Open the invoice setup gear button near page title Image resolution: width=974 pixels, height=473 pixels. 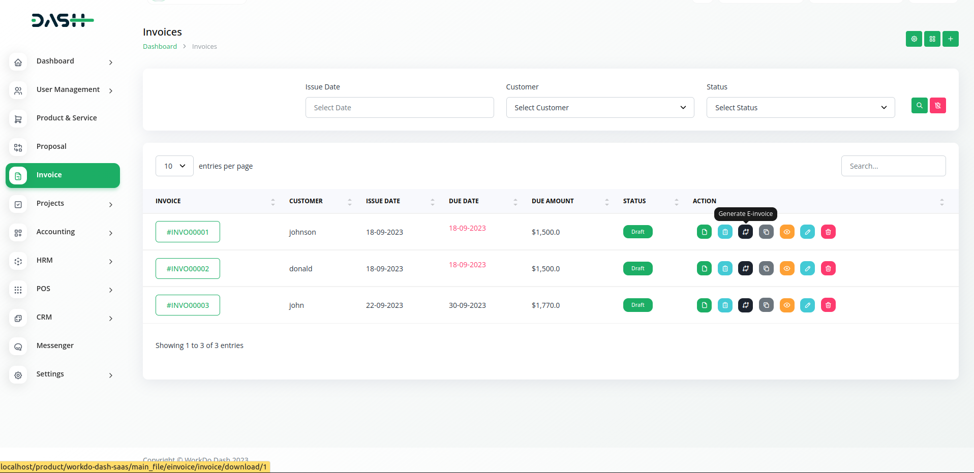(914, 39)
